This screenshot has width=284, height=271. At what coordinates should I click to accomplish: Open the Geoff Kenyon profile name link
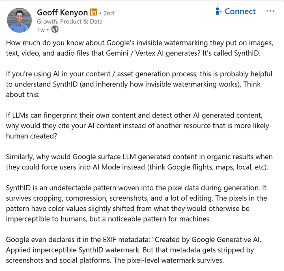[62, 12]
